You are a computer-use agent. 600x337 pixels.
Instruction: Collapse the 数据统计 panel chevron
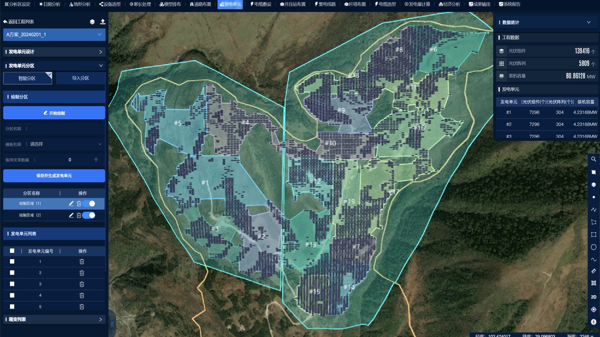(589, 22)
